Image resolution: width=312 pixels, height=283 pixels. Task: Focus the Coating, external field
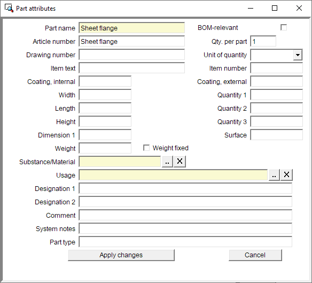click(277, 81)
